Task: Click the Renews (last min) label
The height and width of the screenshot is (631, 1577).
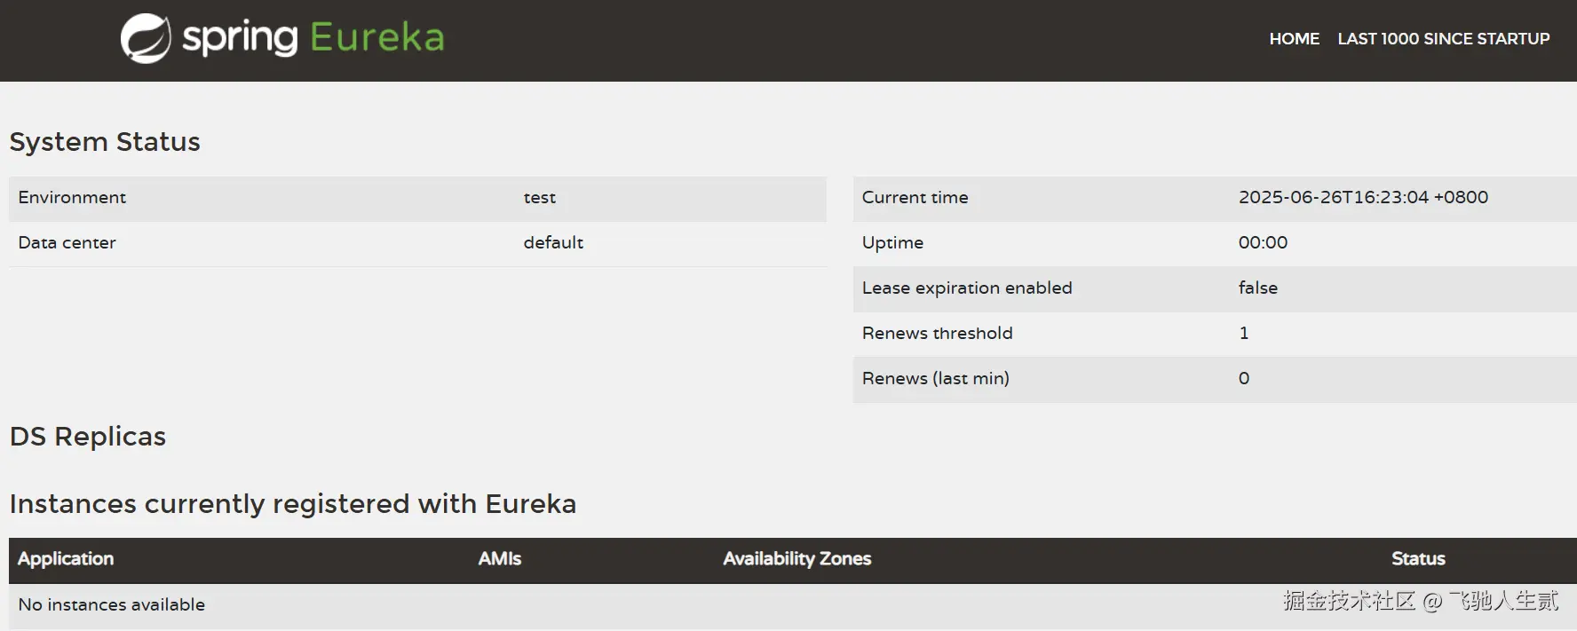Action: click(x=935, y=379)
